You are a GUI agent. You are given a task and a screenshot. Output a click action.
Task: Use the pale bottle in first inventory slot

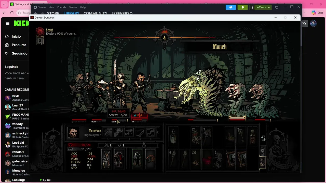tap(173, 136)
